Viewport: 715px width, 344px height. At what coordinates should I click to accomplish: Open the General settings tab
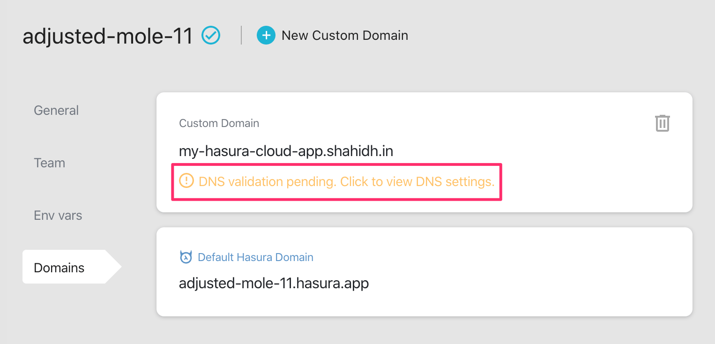[x=56, y=111]
